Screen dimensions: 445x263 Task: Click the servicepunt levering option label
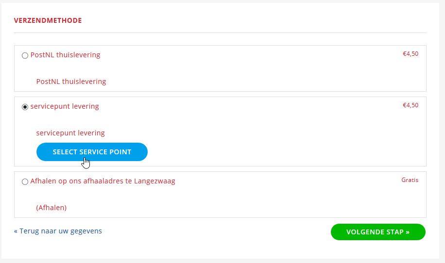tap(65, 106)
